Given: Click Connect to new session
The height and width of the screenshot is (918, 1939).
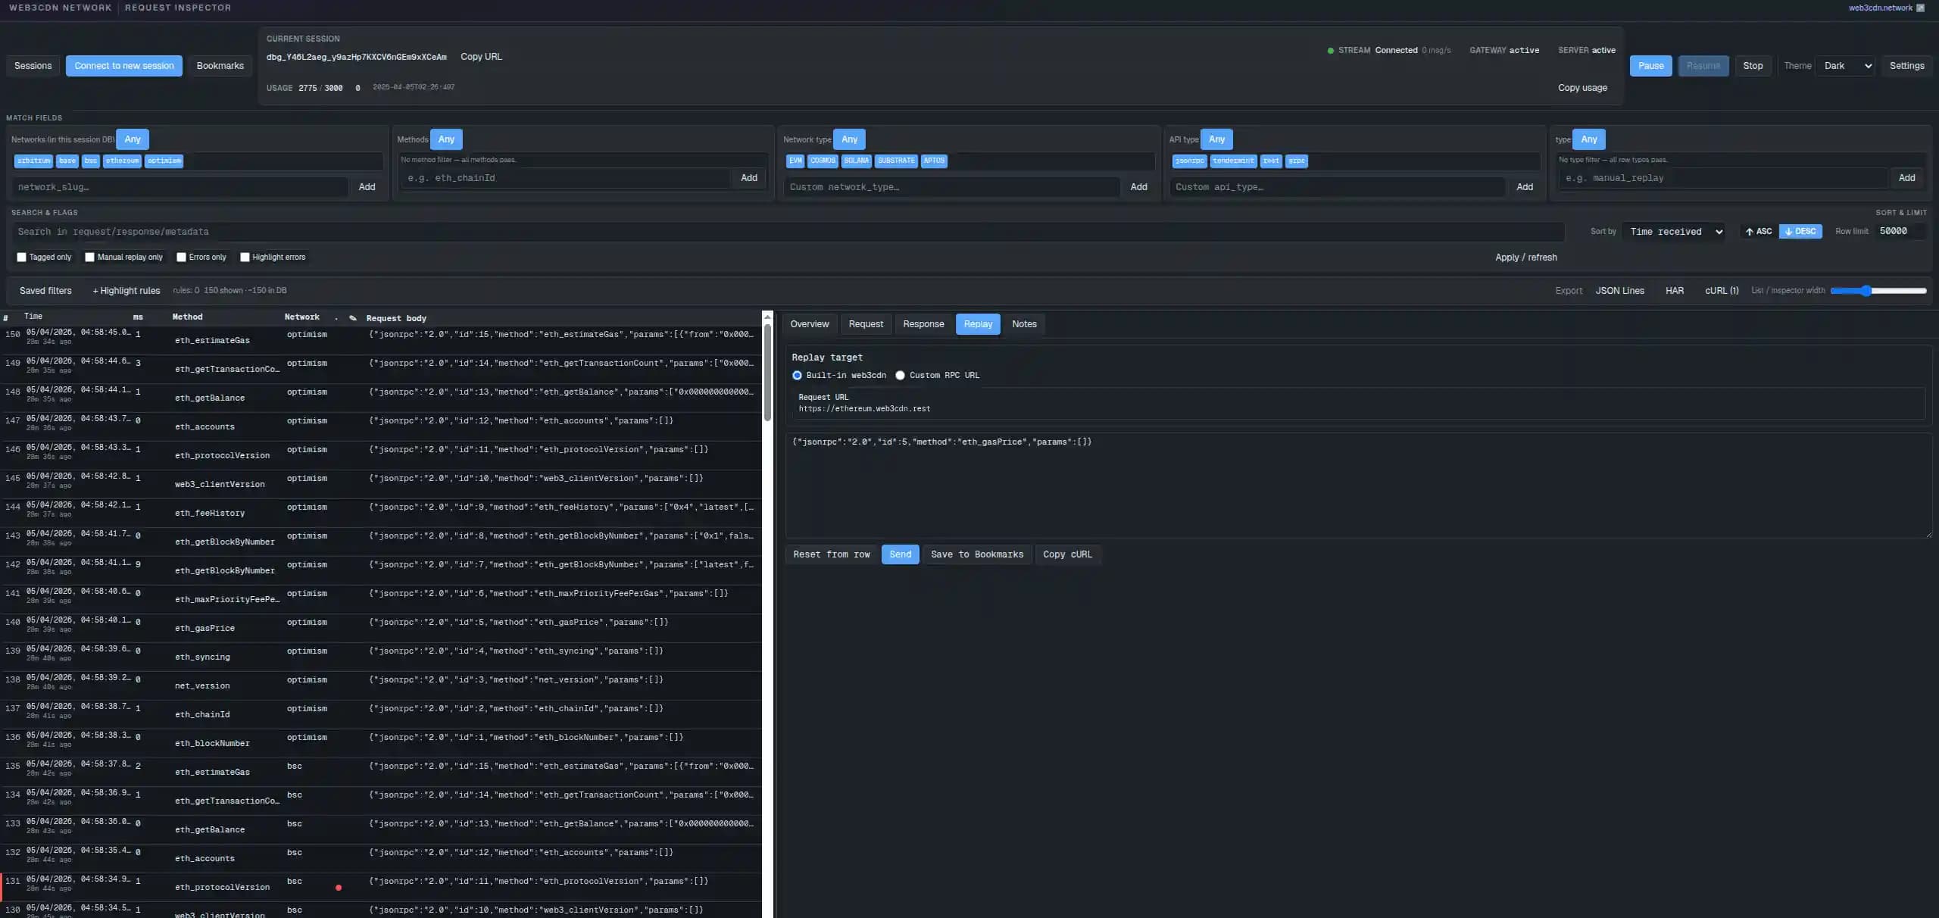Looking at the screenshot, I should 123,66.
